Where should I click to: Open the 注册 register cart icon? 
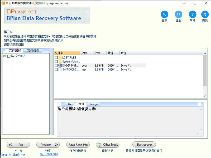pyautogui.click(x=179, y=14)
